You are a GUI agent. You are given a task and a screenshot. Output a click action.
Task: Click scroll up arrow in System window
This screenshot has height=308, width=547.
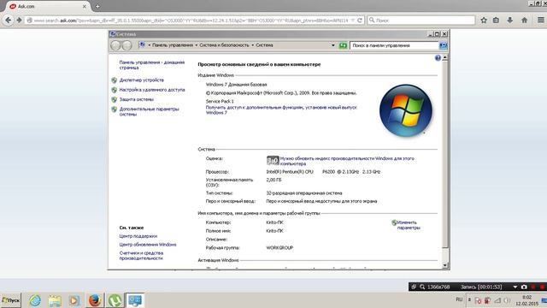[x=444, y=57]
